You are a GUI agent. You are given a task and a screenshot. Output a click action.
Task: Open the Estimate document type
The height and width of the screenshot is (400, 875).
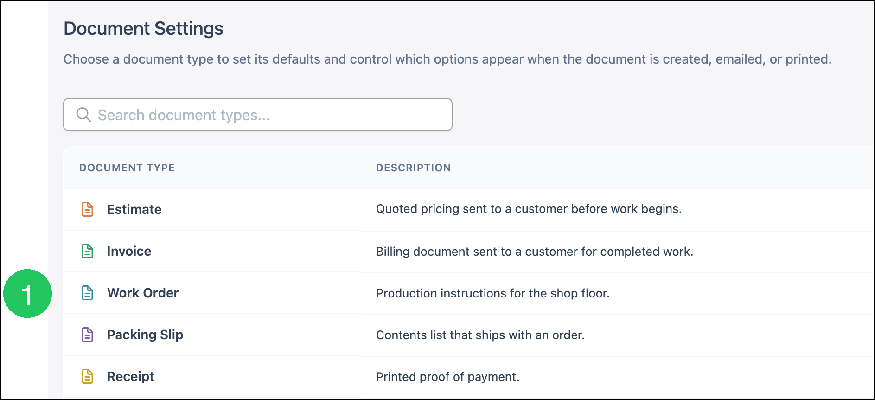pyautogui.click(x=134, y=209)
